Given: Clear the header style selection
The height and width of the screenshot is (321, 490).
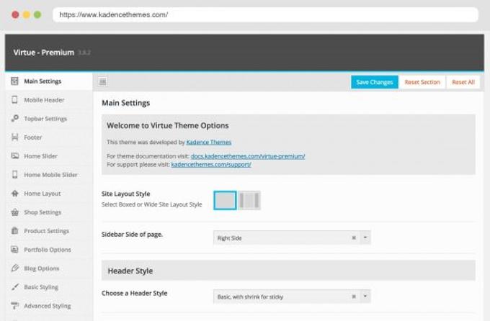Looking at the screenshot, I should [353, 297].
